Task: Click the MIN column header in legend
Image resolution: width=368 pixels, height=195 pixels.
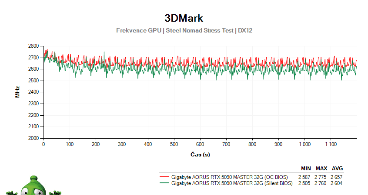Action: pyautogui.click(x=306, y=169)
